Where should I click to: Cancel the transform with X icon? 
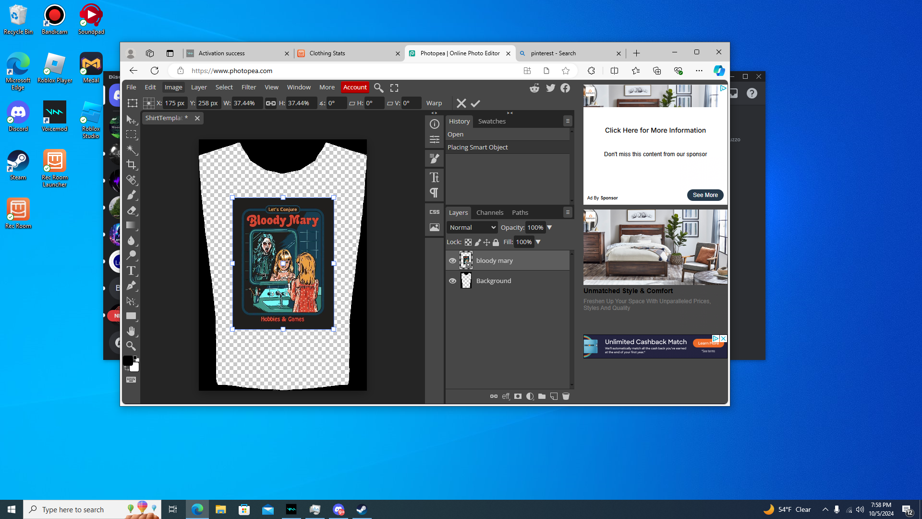point(461,103)
